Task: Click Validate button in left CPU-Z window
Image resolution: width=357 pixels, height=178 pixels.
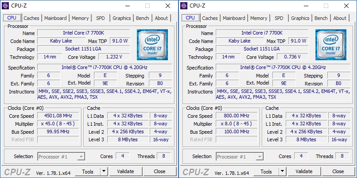Action: [125, 171]
